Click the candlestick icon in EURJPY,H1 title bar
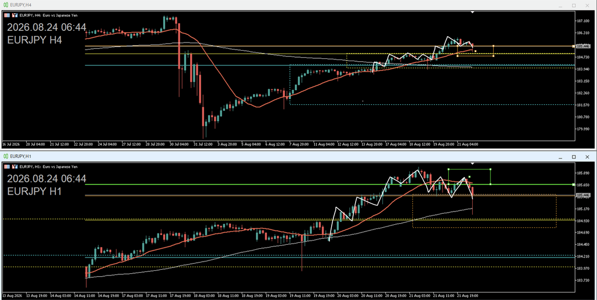The width and height of the screenshot is (597, 300). (6, 156)
